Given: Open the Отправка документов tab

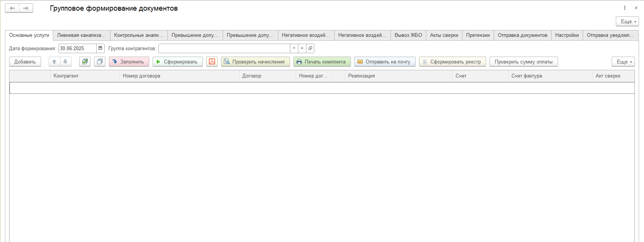Looking at the screenshot, I should tap(523, 35).
